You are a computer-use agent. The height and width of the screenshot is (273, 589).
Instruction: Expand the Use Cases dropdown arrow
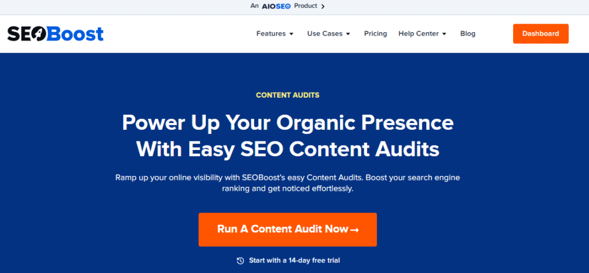point(348,34)
